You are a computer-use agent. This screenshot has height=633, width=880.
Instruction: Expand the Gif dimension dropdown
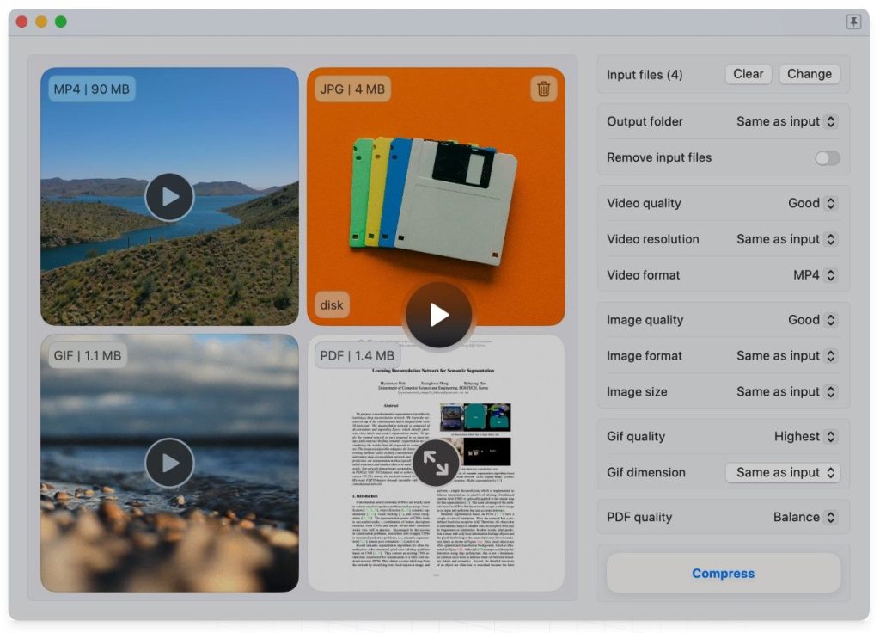tap(783, 473)
